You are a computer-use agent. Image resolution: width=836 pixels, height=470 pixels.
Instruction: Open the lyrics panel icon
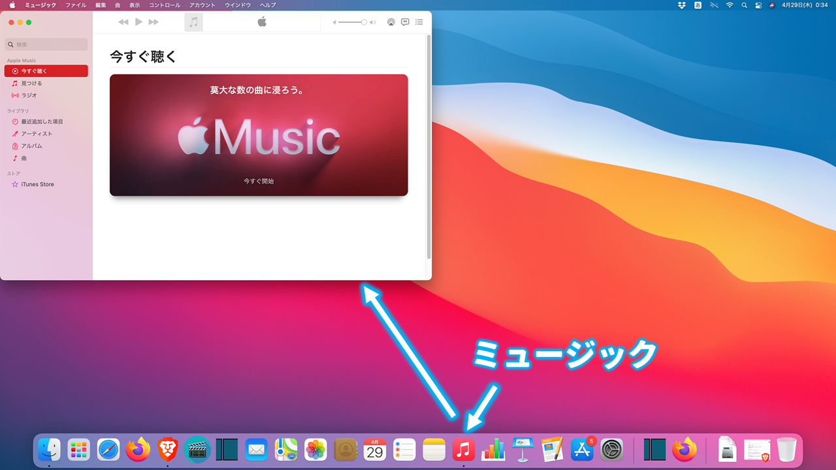(405, 22)
